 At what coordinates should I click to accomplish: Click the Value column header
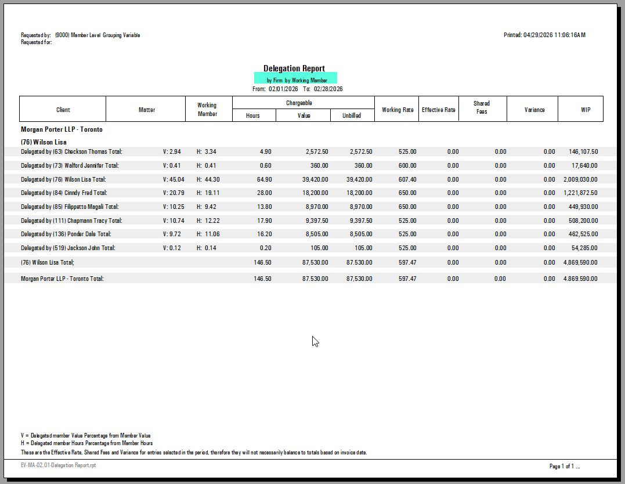click(304, 115)
